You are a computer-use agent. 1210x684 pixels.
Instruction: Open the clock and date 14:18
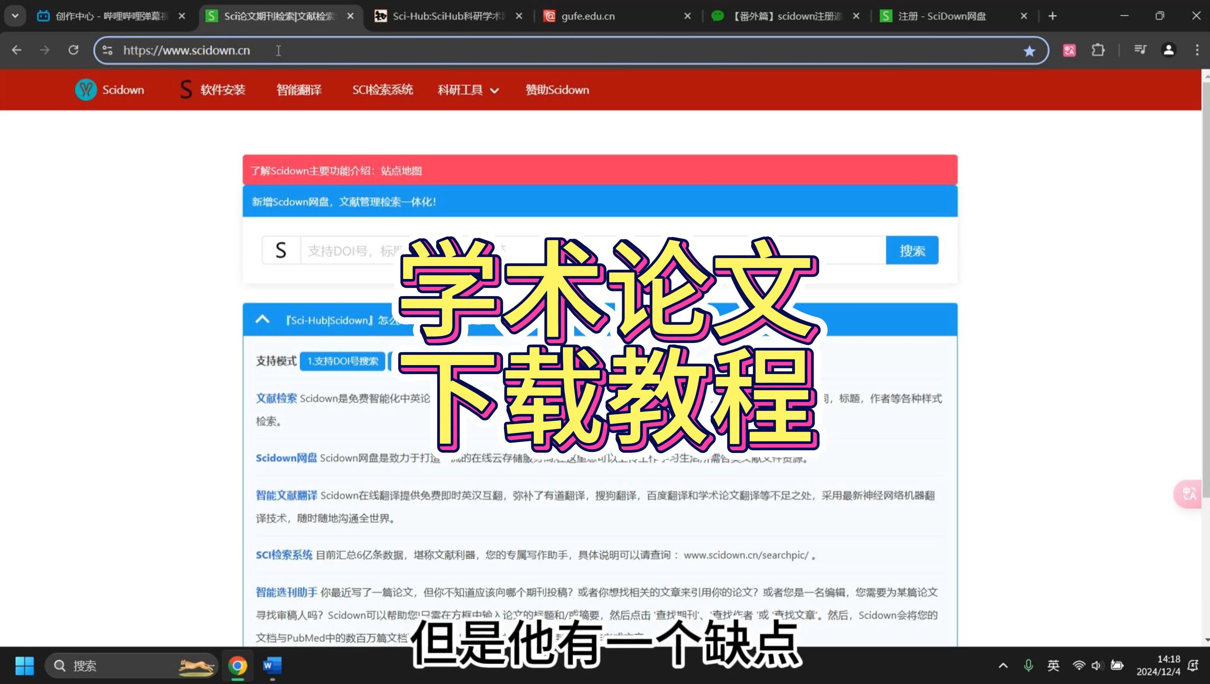coord(1158,665)
